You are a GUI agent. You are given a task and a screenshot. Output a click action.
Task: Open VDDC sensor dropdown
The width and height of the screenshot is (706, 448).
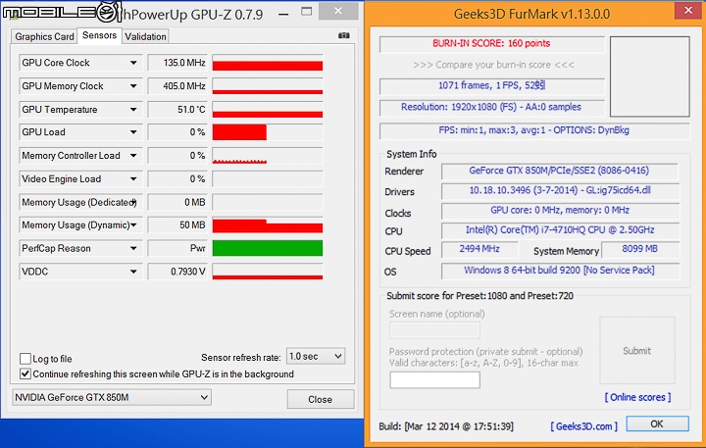133,272
